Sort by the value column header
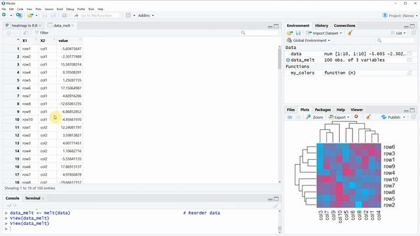 (70, 41)
